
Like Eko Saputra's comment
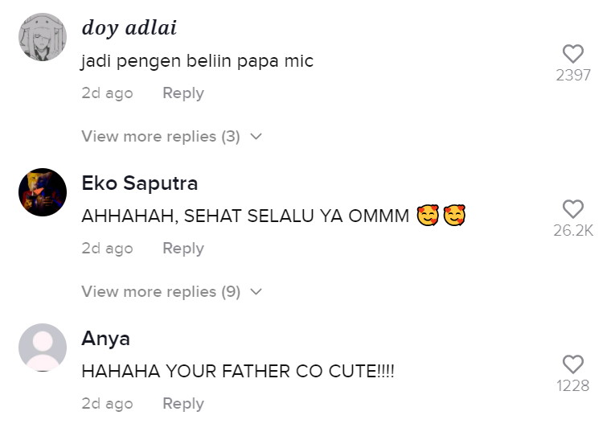click(572, 209)
